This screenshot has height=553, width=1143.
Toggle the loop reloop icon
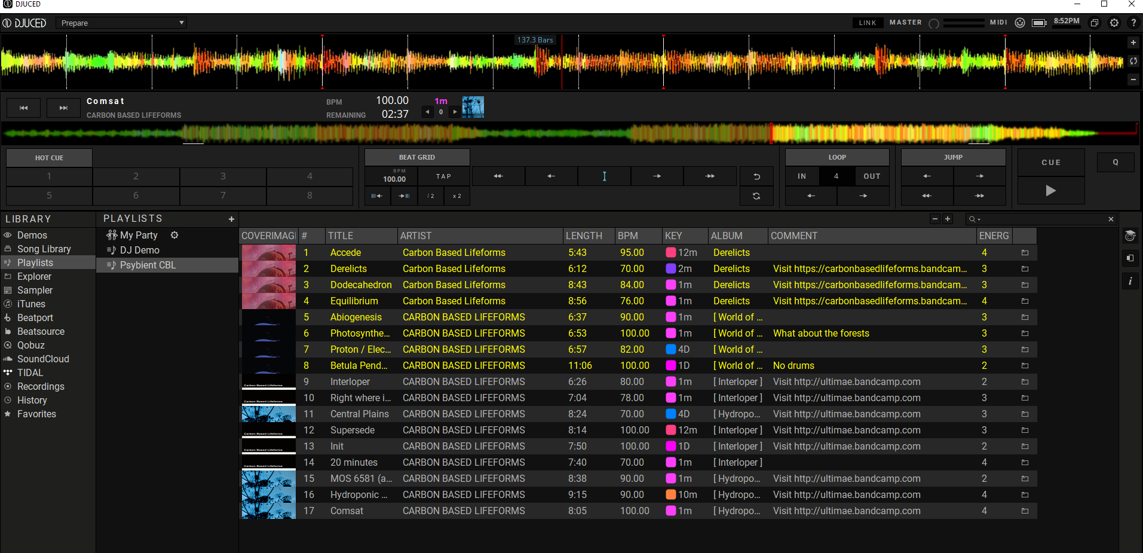click(x=756, y=196)
